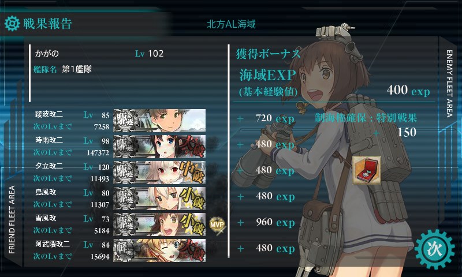Click the 大破 damage stamp on 時雨改二
Image resolution: width=462 pixels, height=277 pixels.
[x=193, y=147]
